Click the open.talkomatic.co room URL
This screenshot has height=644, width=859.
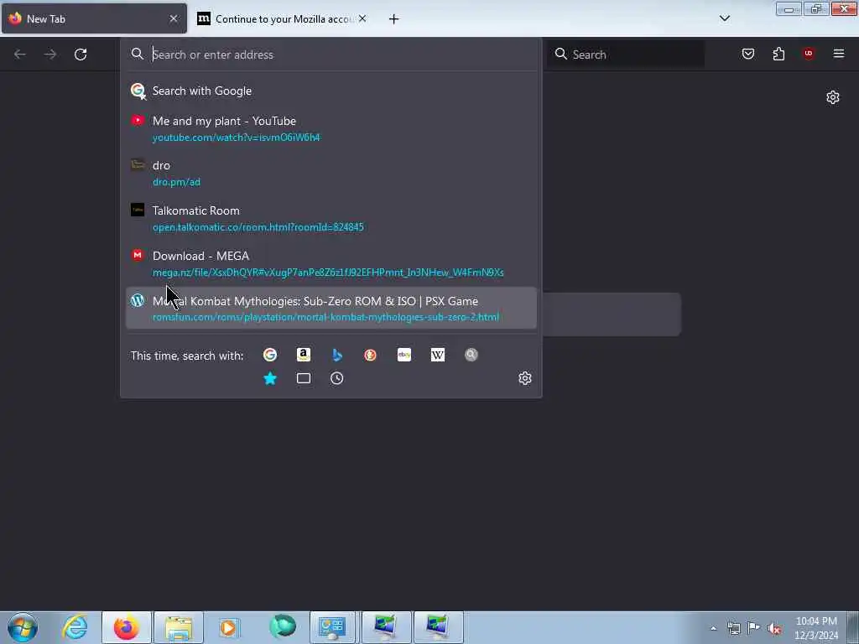click(258, 227)
